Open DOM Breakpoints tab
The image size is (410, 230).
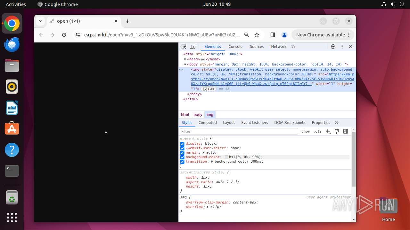tap(290, 123)
